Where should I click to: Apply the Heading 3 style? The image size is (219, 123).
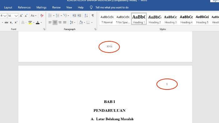171,19
